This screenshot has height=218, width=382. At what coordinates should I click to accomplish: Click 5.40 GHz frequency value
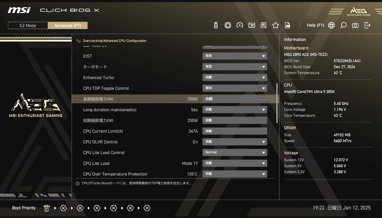tap(341, 104)
